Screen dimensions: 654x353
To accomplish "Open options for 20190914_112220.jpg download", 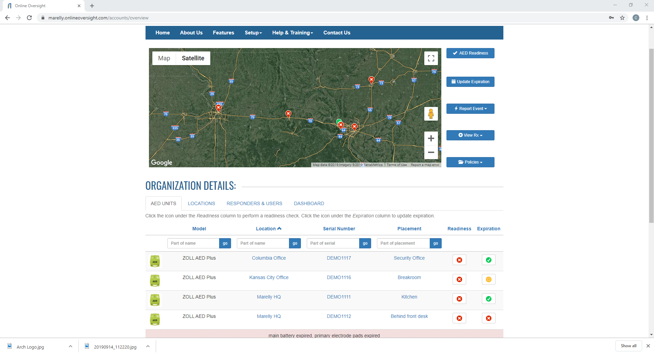I will 148,347.
